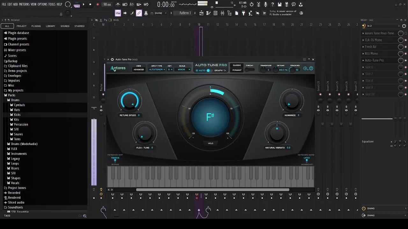The width and height of the screenshot is (408, 229).
Task: Open the Pattern 1 selector
Action: pyautogui.click(x=185, y=13)
